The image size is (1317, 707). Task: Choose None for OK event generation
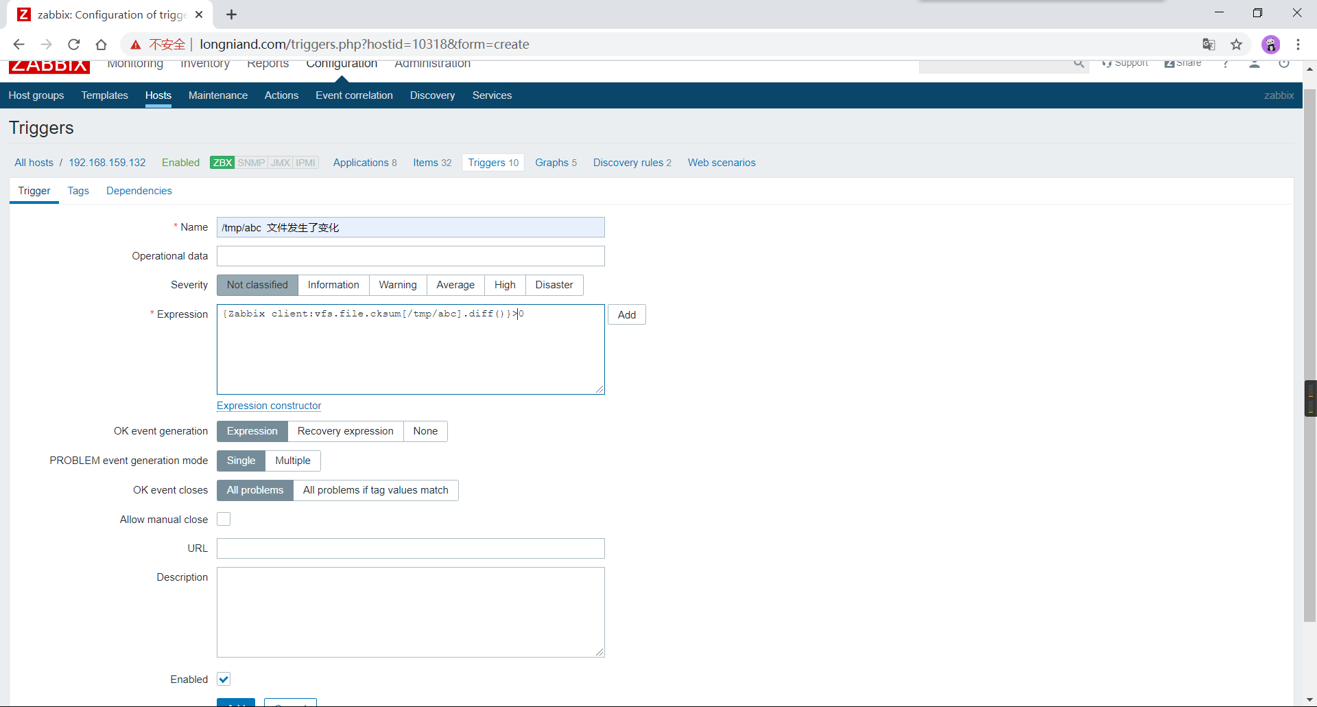click(425, 431)
